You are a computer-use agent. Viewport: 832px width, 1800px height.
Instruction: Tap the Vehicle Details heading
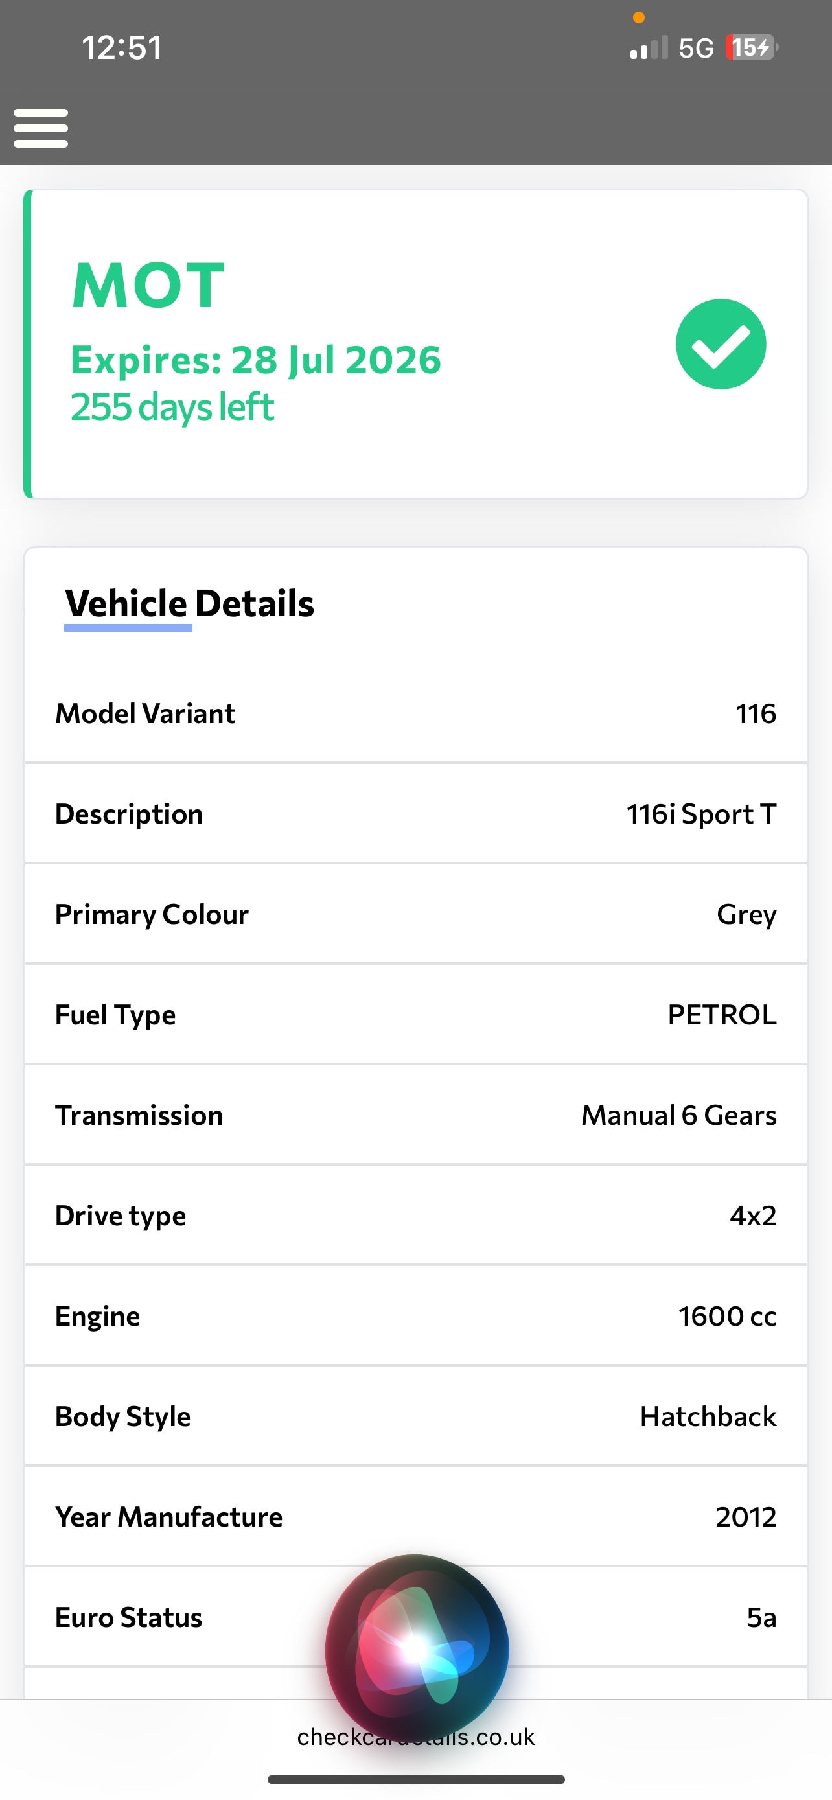(189, 603)
